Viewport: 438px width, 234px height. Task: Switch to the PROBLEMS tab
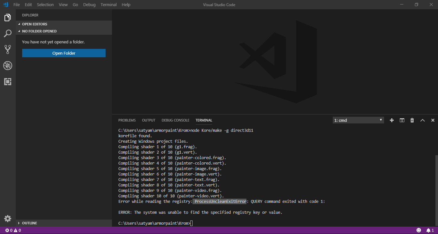click(127, 120)
